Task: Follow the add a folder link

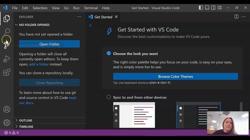Action: point(39,64)
